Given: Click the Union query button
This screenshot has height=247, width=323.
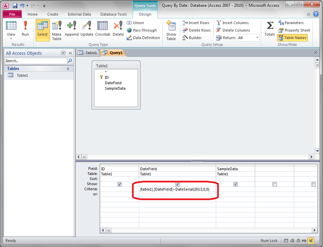Looking at the screenshot, I should (135, 23).
